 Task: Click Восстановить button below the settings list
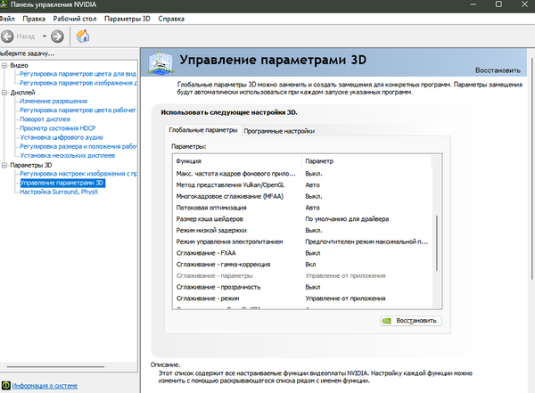click(411, 321)
